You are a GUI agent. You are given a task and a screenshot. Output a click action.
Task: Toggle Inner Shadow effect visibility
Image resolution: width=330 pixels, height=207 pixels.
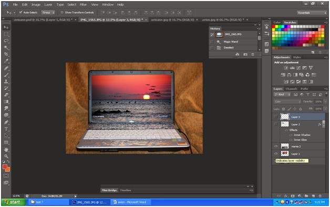[x=291, y=135]
